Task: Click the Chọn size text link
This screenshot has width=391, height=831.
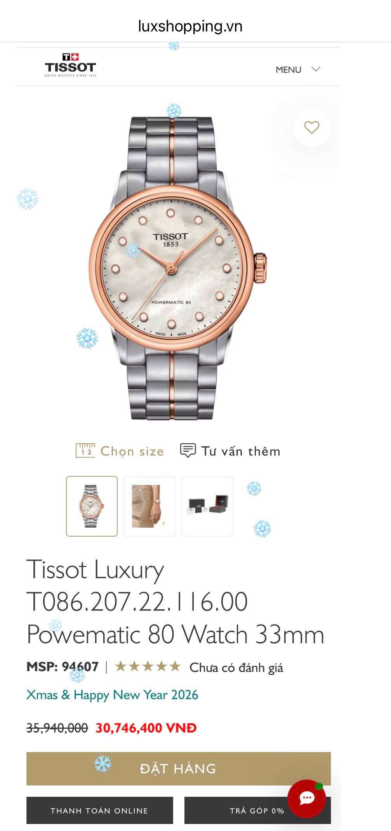Action: click(132, 451)
